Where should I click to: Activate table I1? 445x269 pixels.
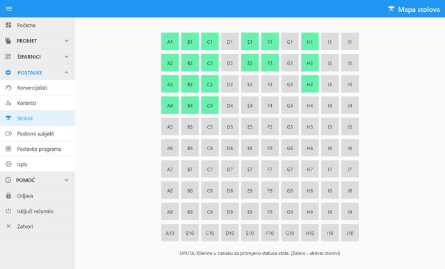pos(330,42)
